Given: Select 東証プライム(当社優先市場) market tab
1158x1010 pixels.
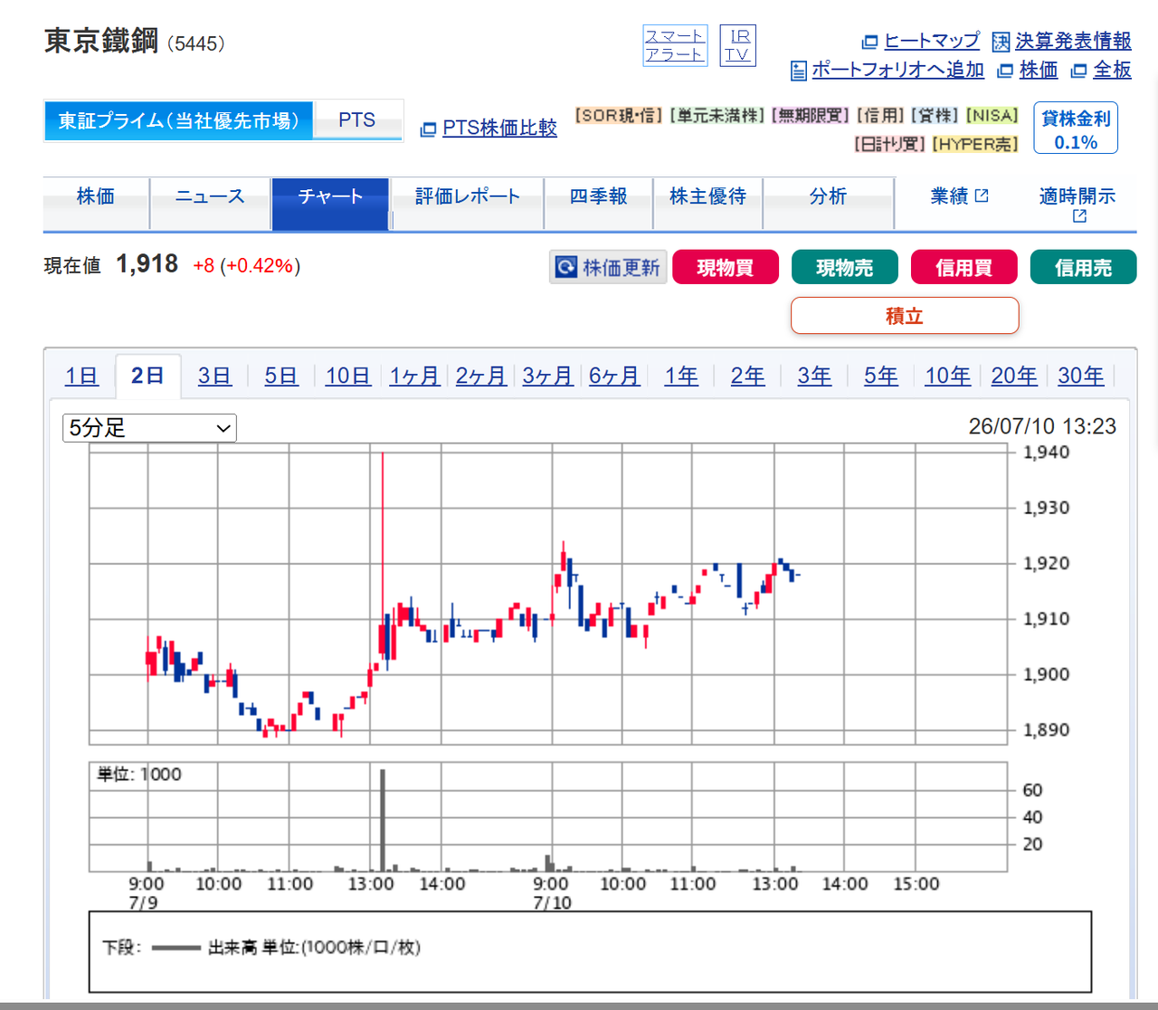Looking at the screenshot, I should click(x=178, y=120).
